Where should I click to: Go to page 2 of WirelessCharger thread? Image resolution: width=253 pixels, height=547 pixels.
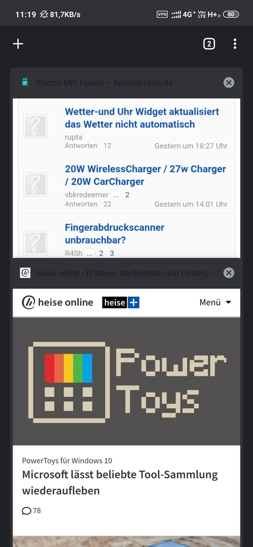click(x=127, y=195)
